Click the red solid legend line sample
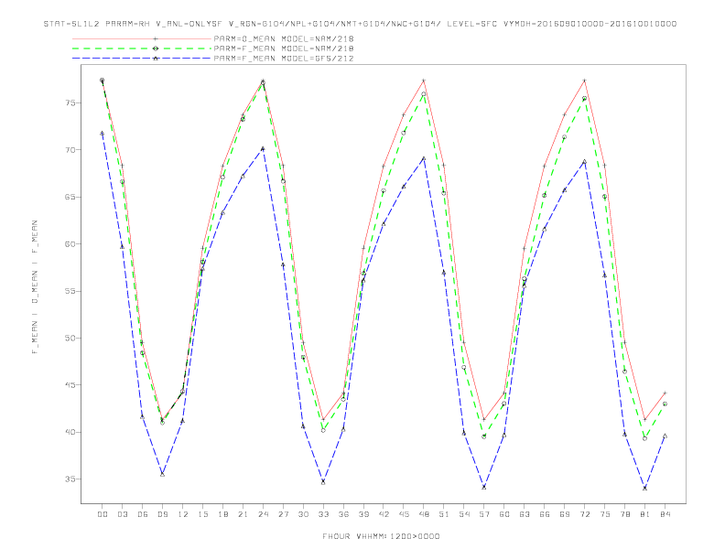Viewport: 725px width, 560px height. 142,38
